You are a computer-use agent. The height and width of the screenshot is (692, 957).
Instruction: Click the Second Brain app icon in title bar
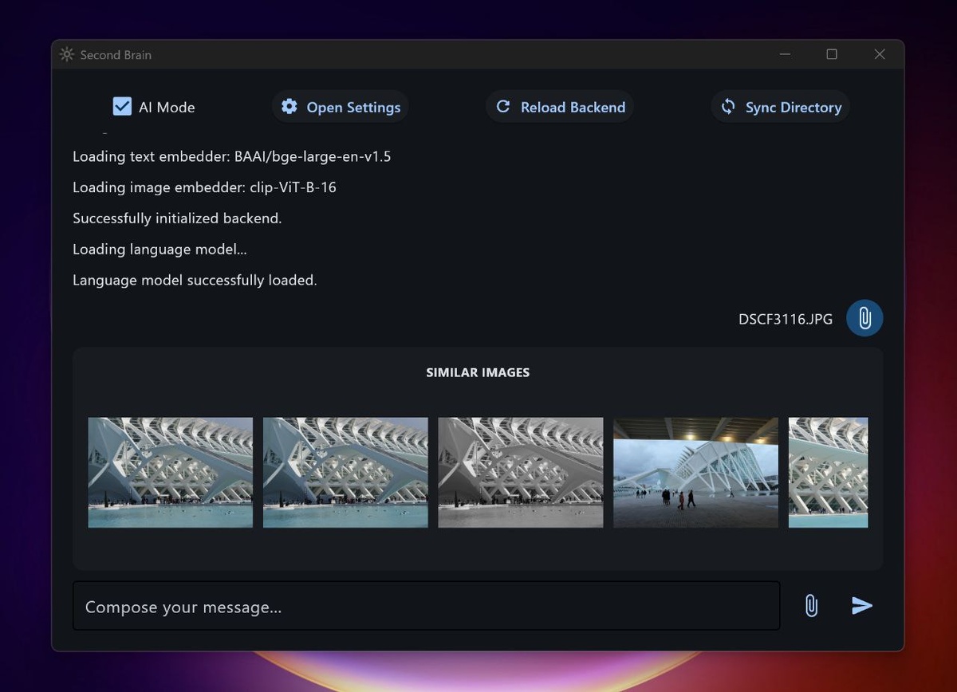pos(67,54)
